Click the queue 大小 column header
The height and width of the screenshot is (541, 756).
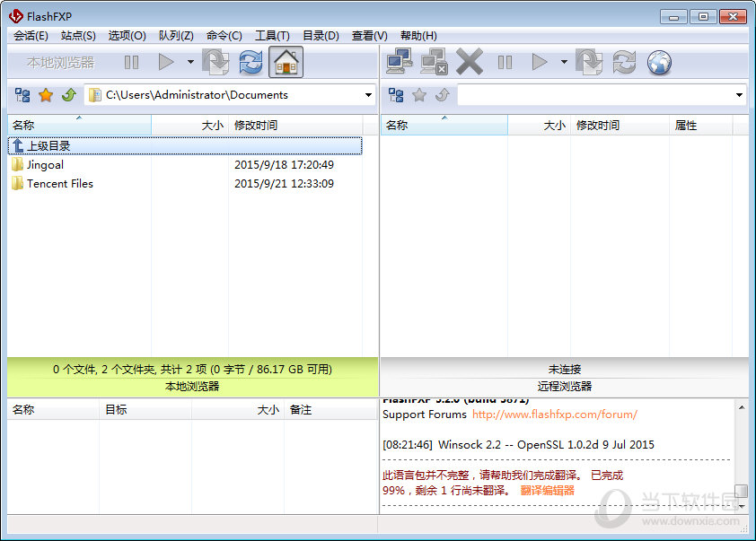click(238, 409)
